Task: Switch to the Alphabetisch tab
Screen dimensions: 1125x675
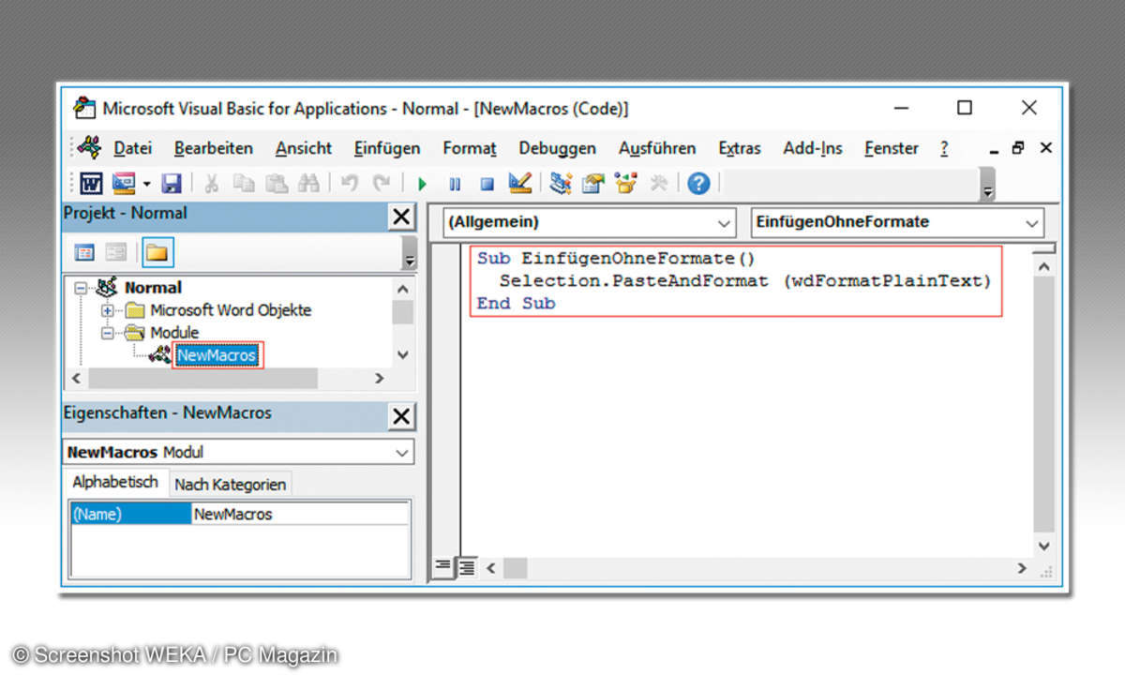Action: pyautogui.click(x=115, y=483)
